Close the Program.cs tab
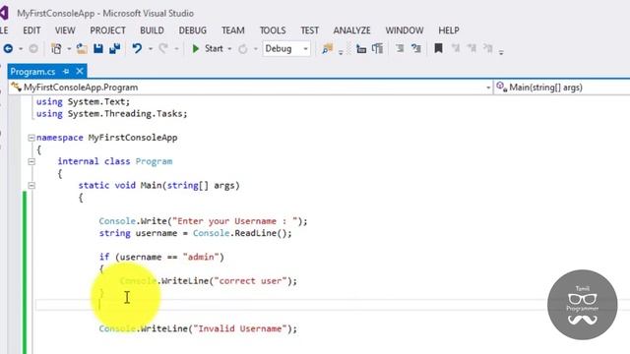Screen dimensions: 630x354 click(80, 72)
